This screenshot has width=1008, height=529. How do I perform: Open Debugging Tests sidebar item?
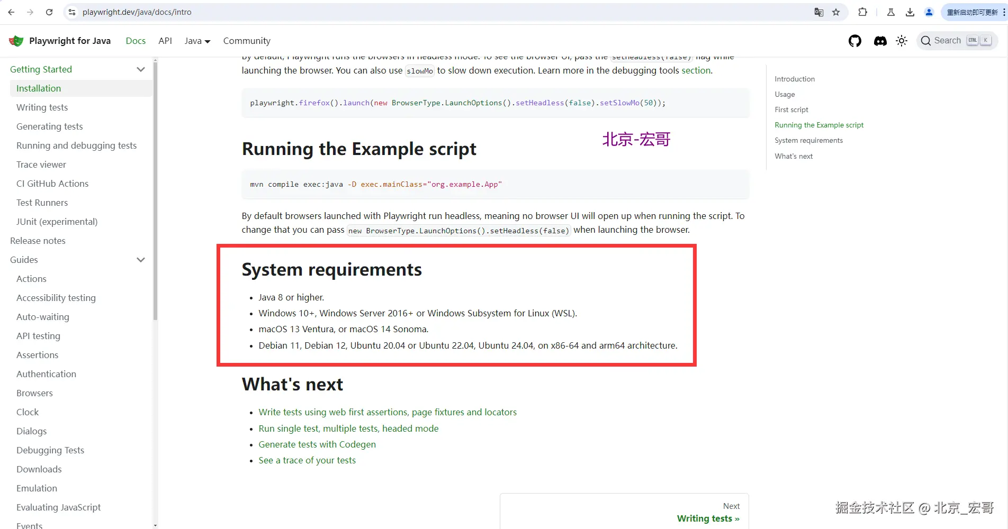(x=50, y=450)
